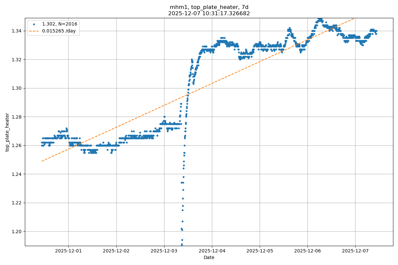This screenshot has width=398, height=265.
Task: Click the 2025-12-06 x-axis tick label
Action: pyautogui.click(x=307, y=251)
